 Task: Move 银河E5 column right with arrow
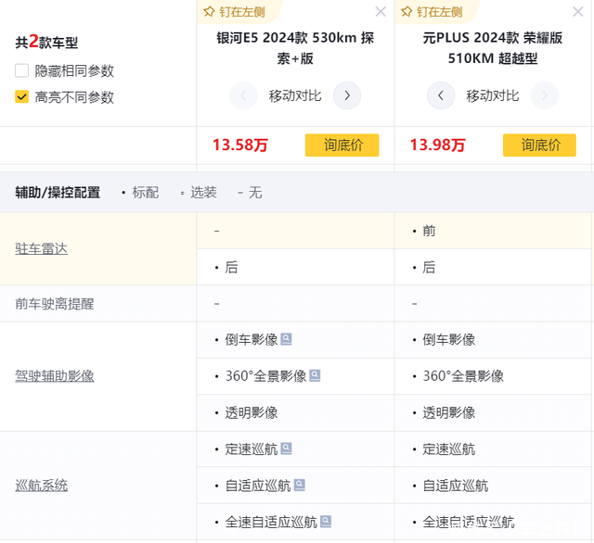(x=347, y=95)
